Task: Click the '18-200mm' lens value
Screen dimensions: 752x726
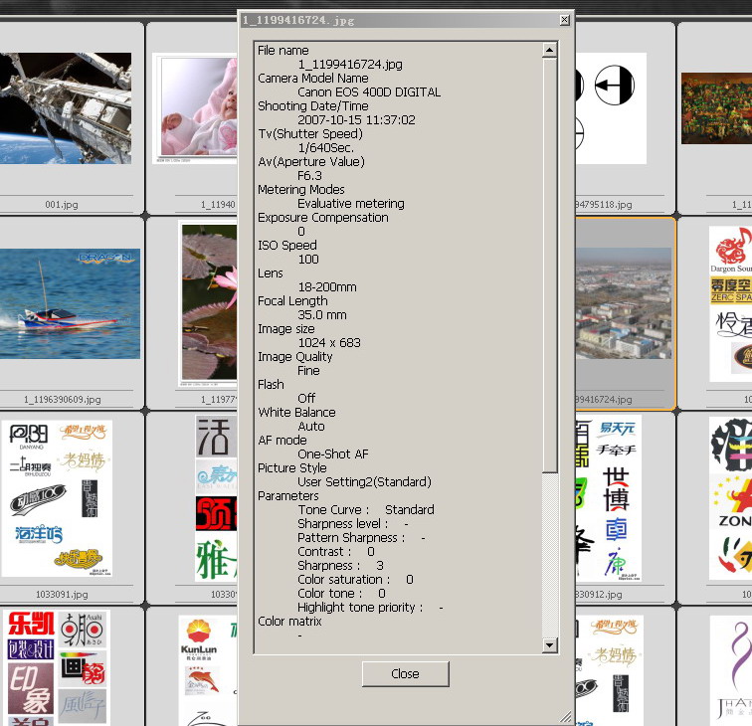Action: (x=327, y=286)
